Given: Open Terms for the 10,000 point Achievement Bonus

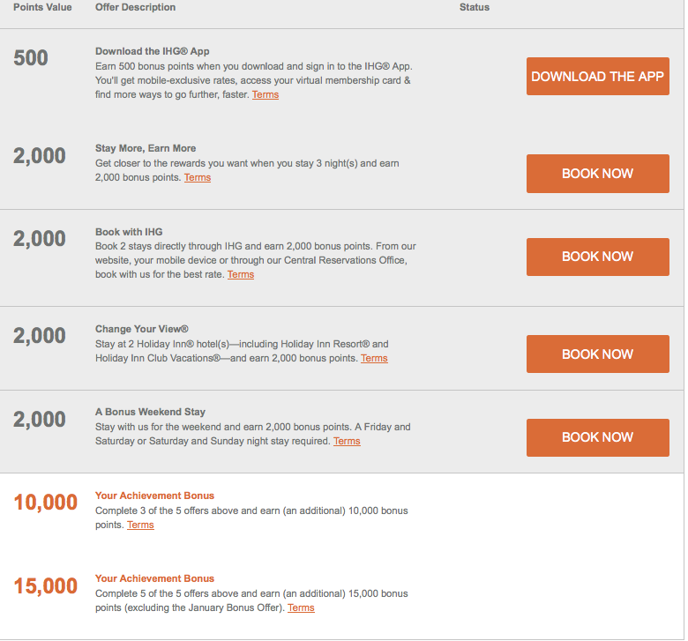Looking at the screenshot, I should tap(140, 525).
